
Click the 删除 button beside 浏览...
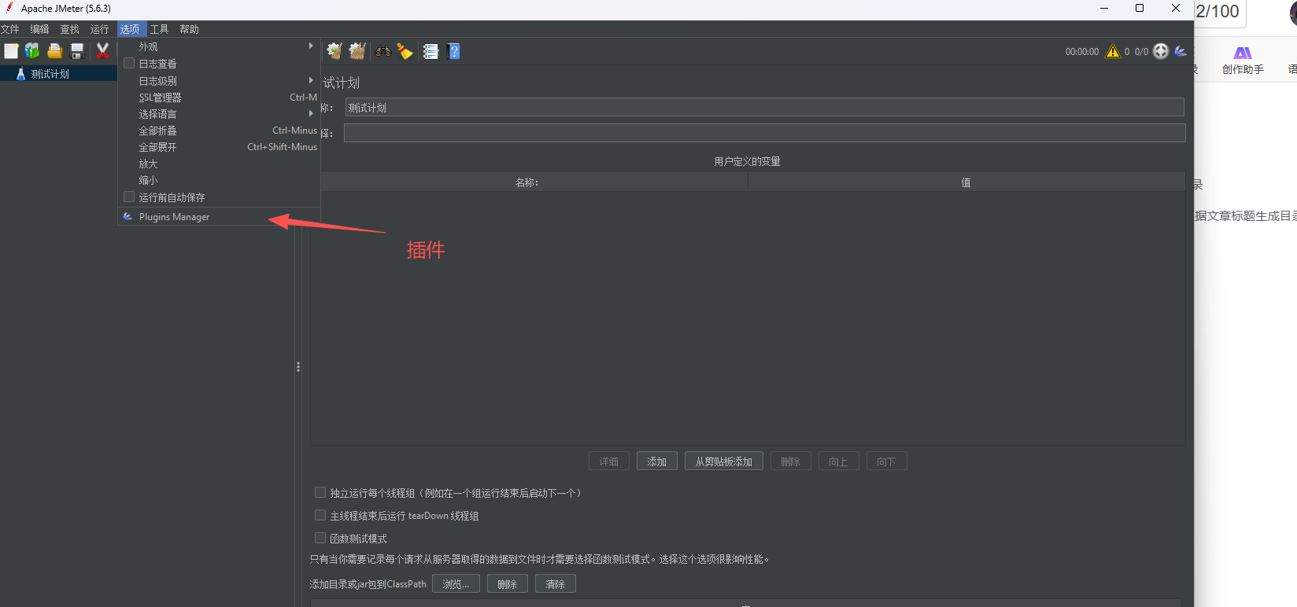click(507, 584)
